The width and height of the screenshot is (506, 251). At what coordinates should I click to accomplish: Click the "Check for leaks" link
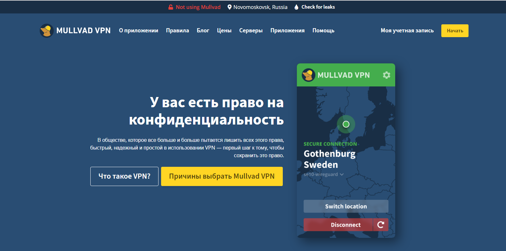[318, 7]
